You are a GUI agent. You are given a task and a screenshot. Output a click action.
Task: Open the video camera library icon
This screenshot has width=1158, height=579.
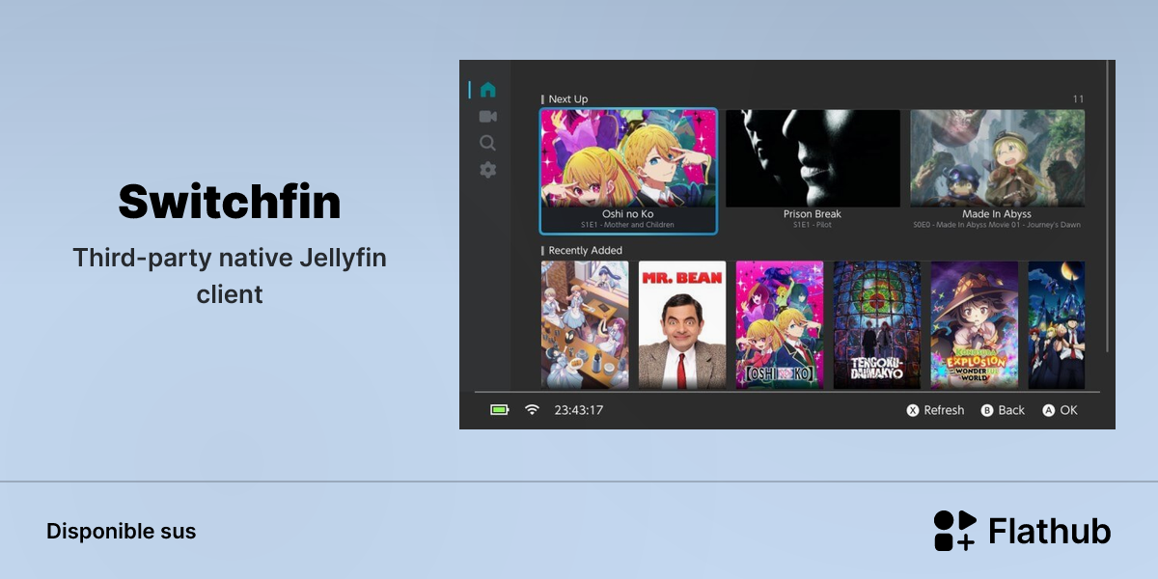(x=487, y=117)
